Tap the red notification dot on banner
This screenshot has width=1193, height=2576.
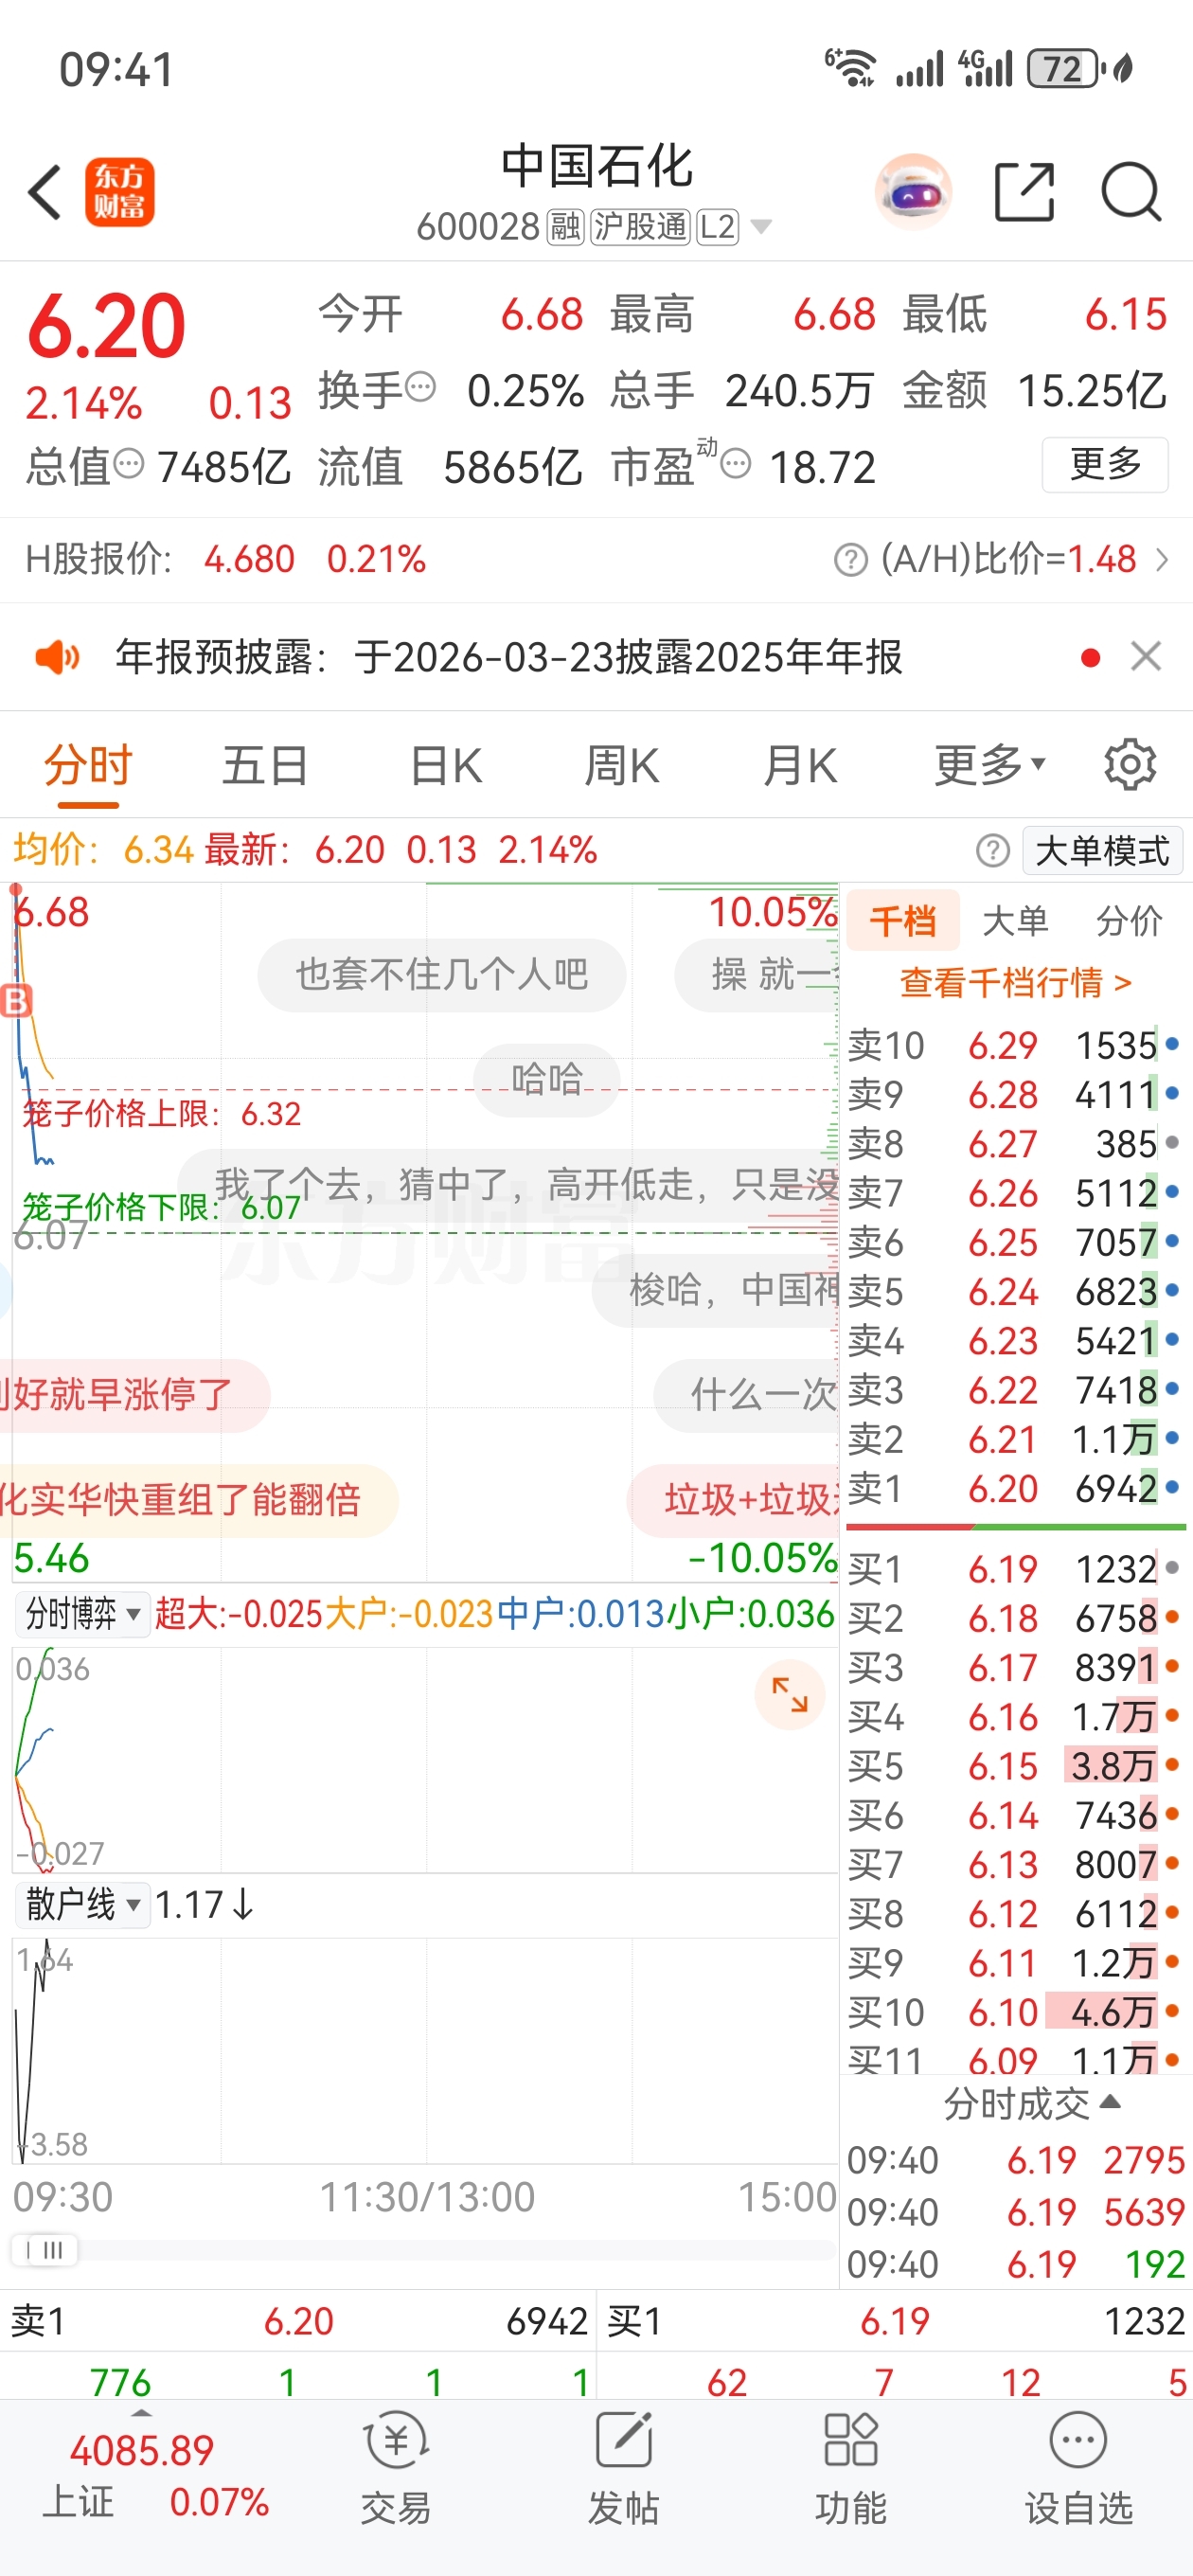pyautogui.click(x=1091, y=657)
